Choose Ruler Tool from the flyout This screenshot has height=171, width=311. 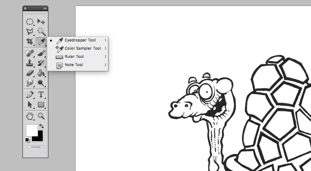click(x=78, y=57)
